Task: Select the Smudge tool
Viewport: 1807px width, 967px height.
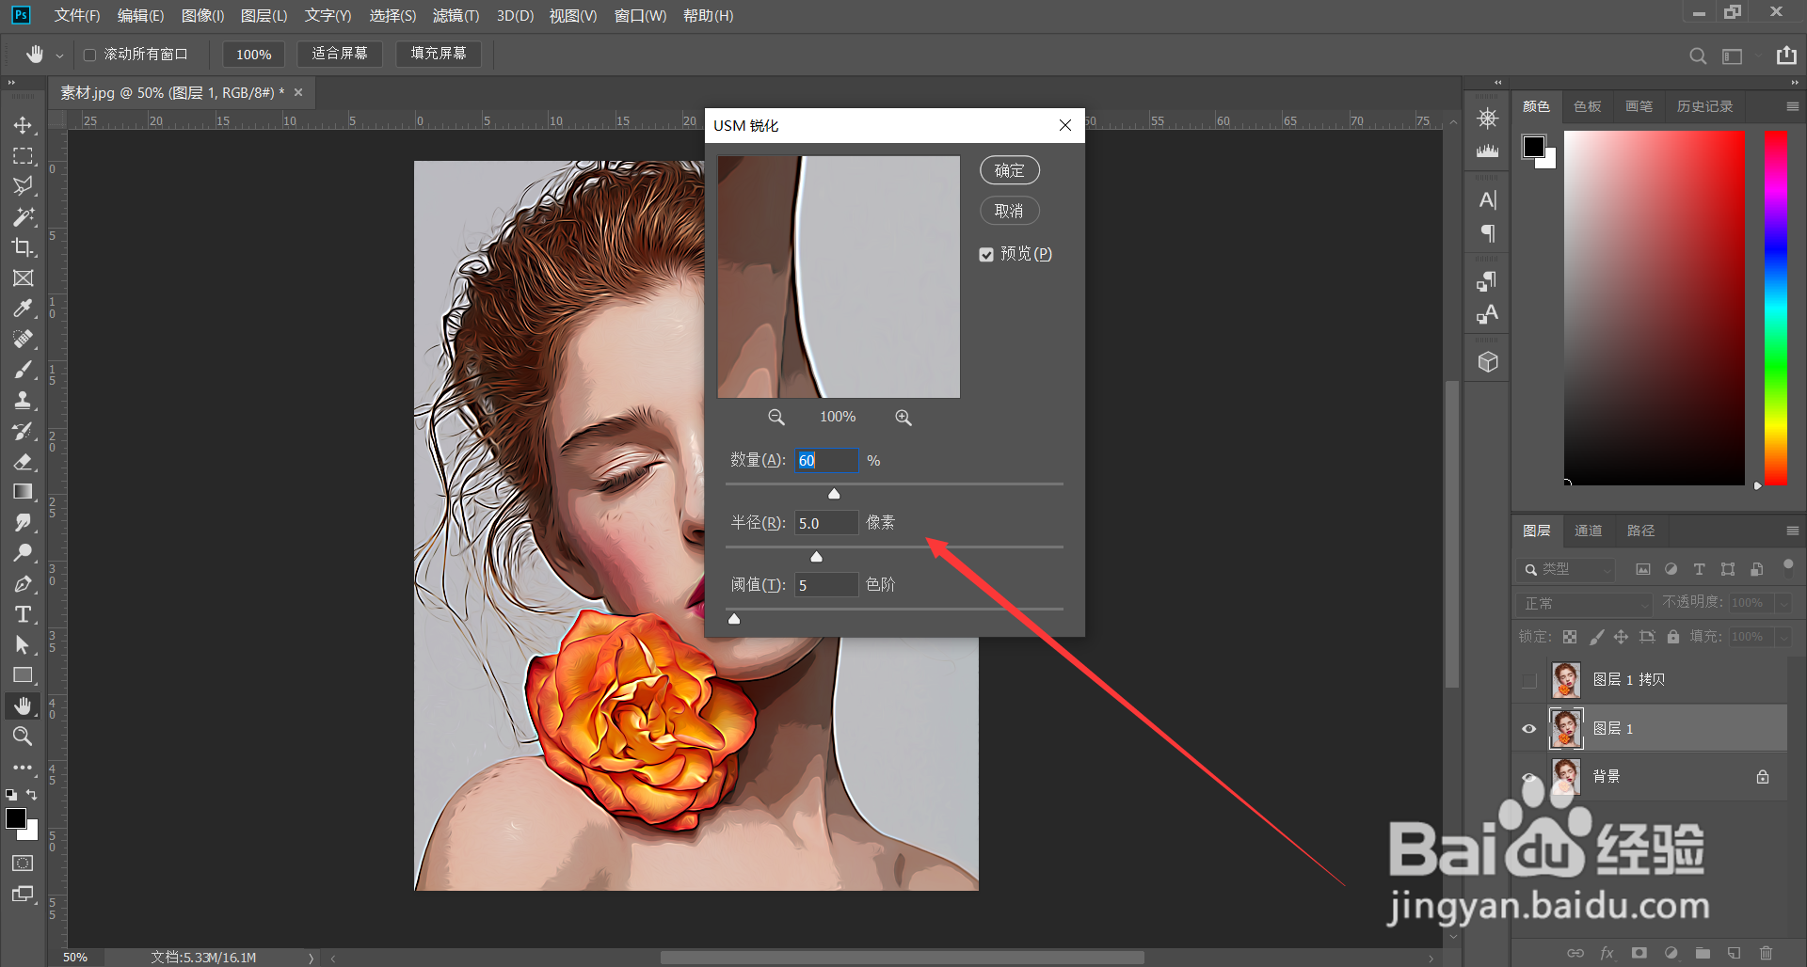Action: click(23, 523)
